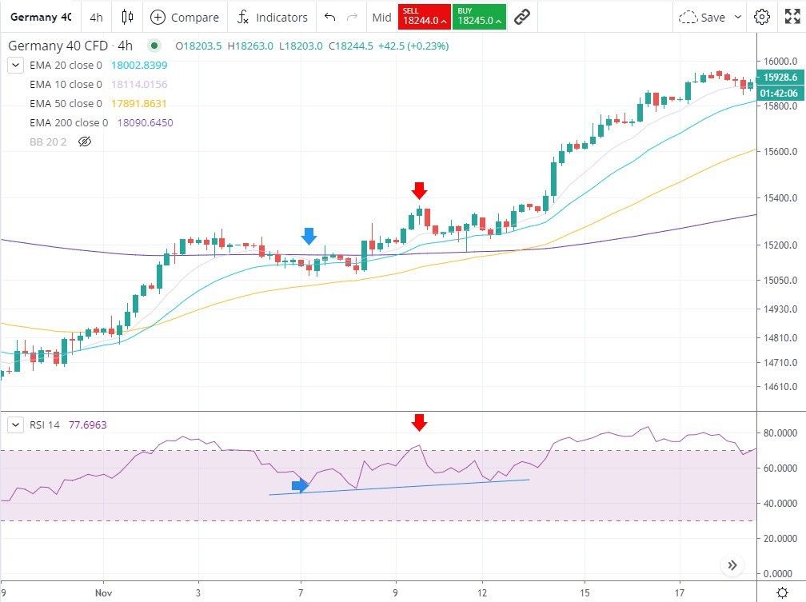This screenshot has width=806, height=602.
Task: Open the candlestick chart type selector
Action: (x=127, y=17)
